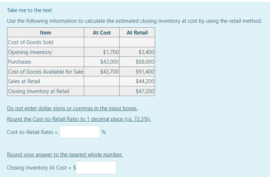Screen dimensions: 270x177
Task: Click the 'Closing Inventory at Retail' row label
Action: coord(39,91)
